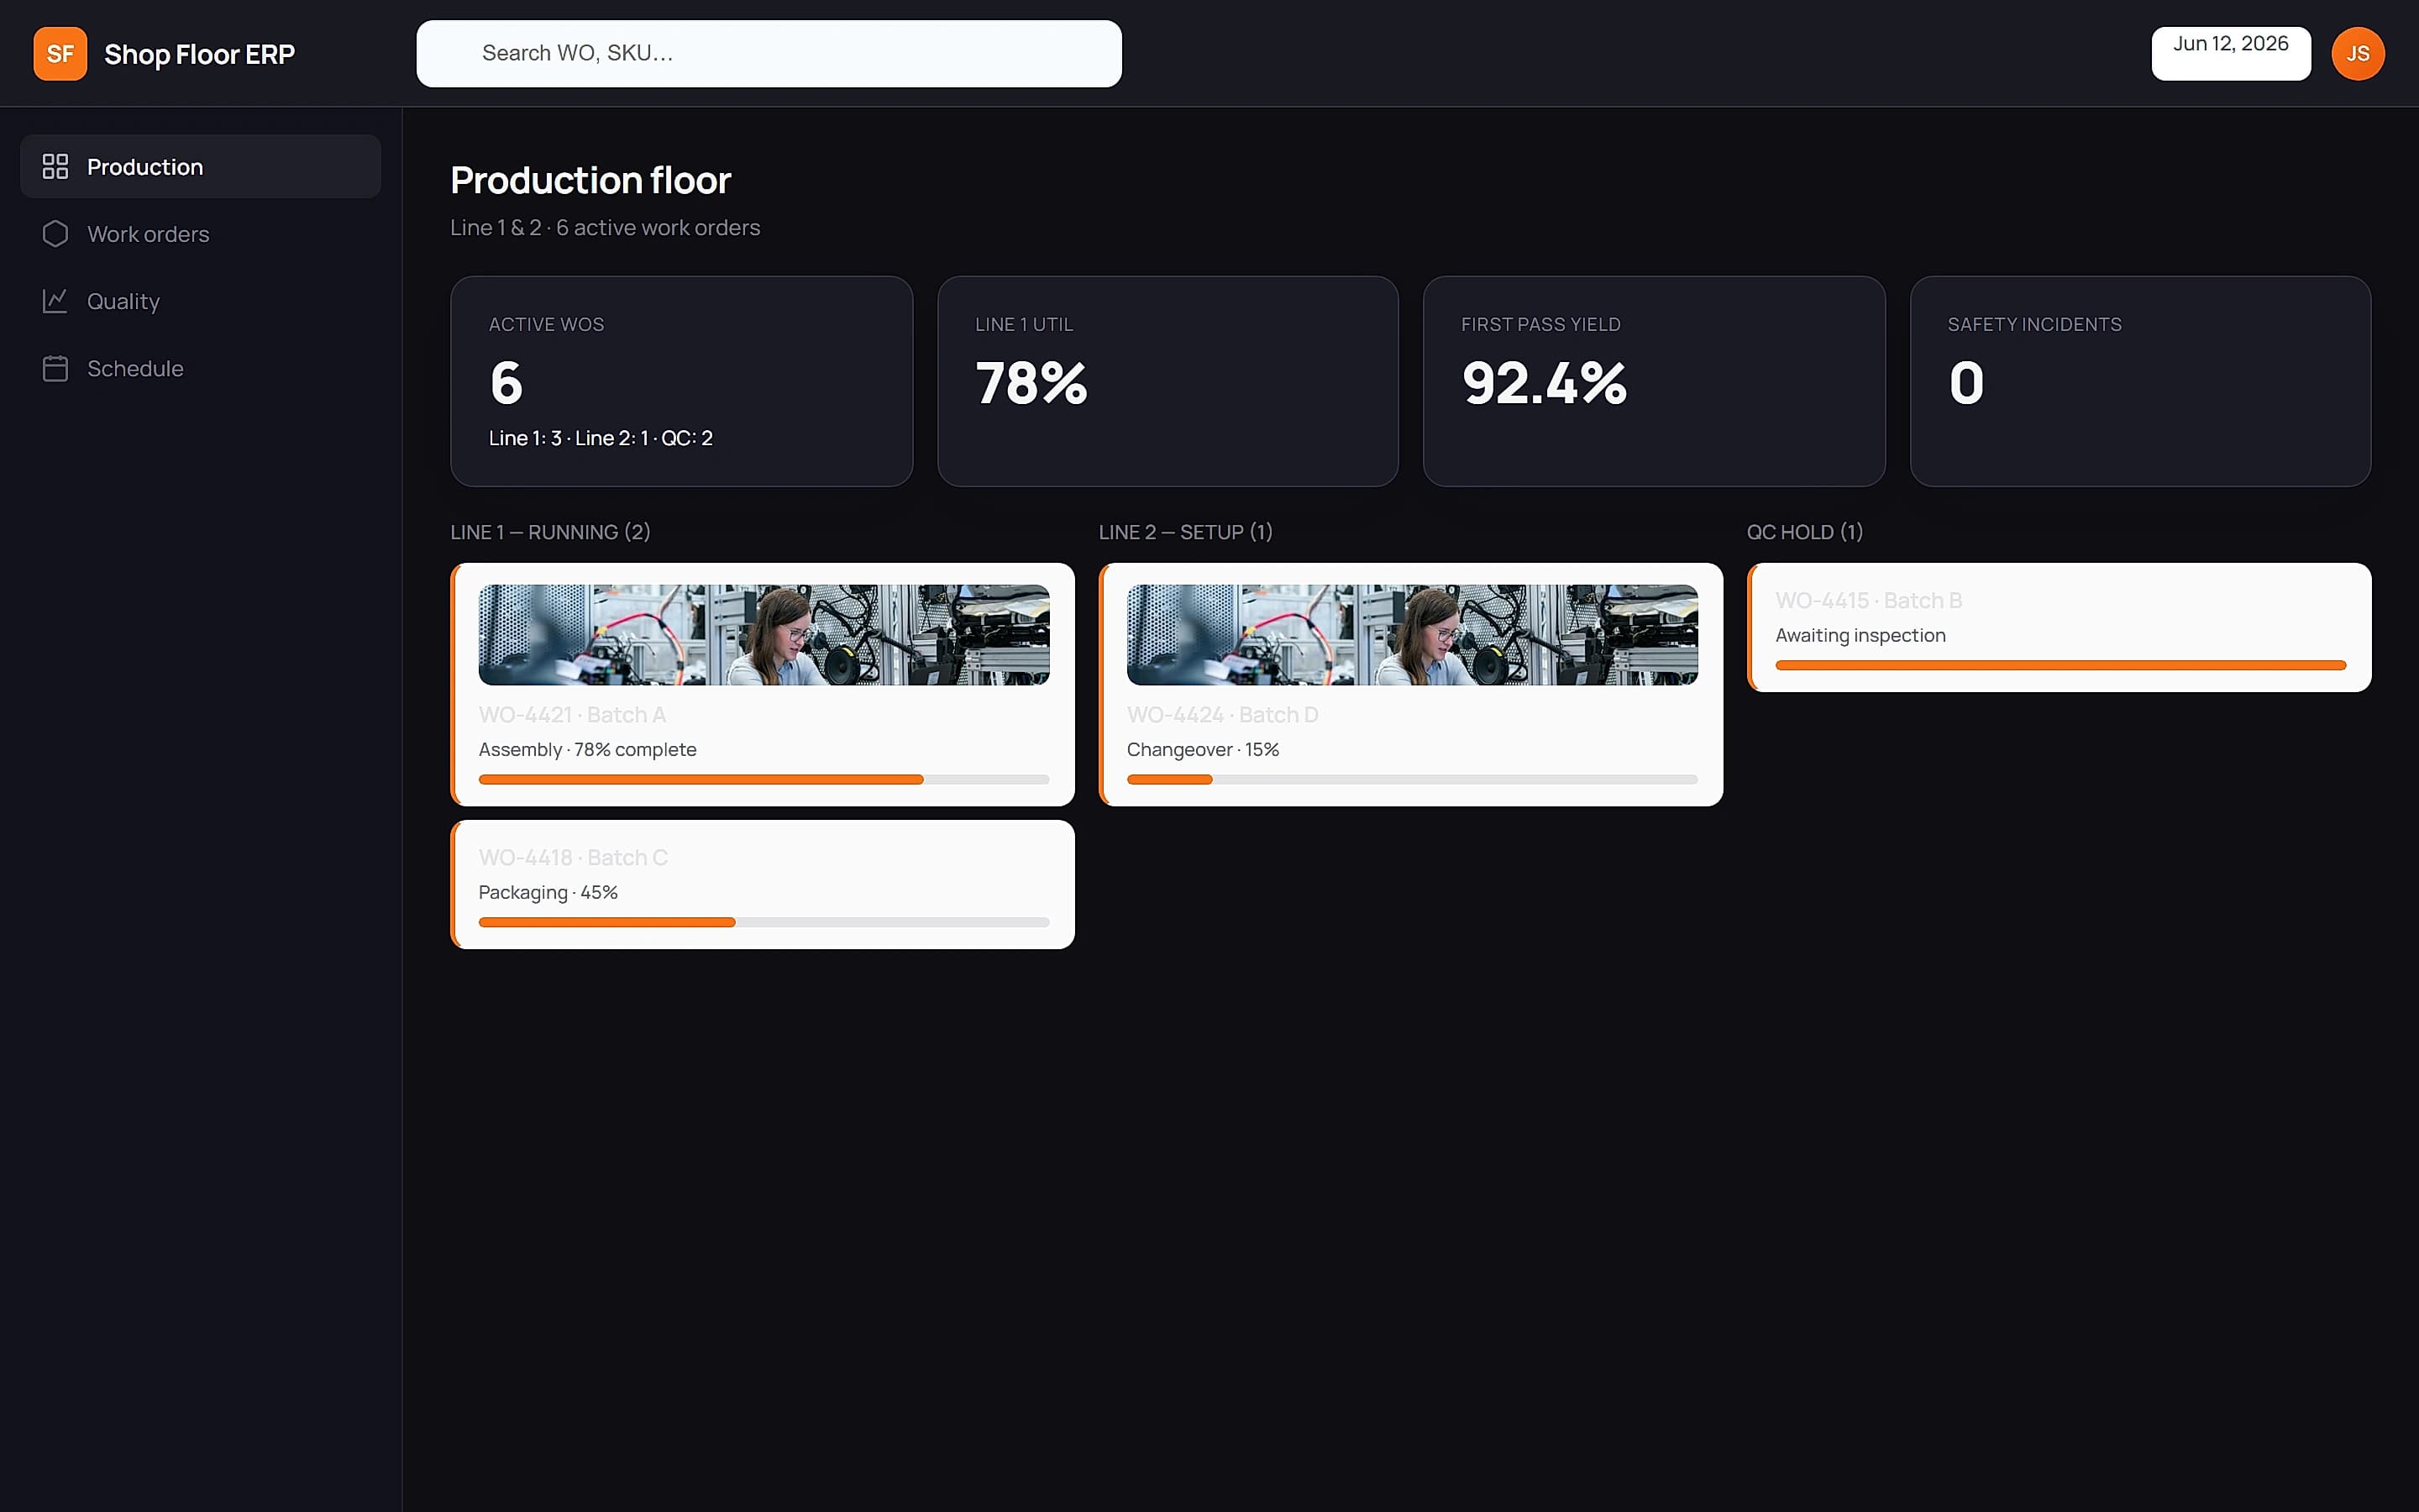This screenshot has width=2419, height=1512.
Task: Click the WO-4424 Batch D photo thumbnail
Action: point(1411,635)
